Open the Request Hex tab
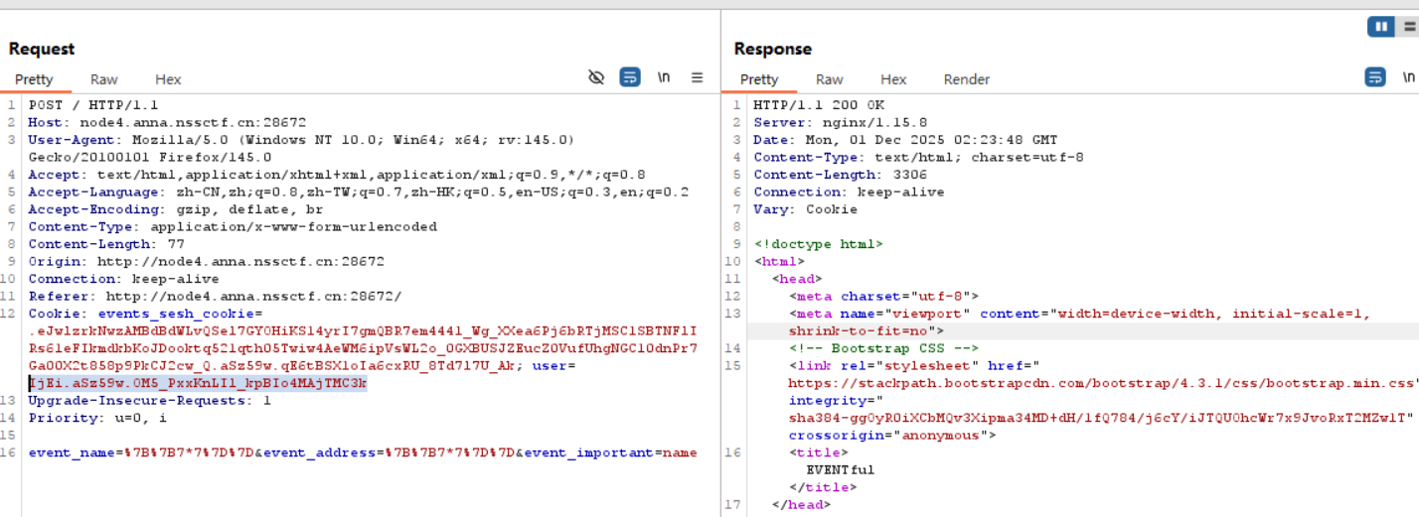 [168, 79]
